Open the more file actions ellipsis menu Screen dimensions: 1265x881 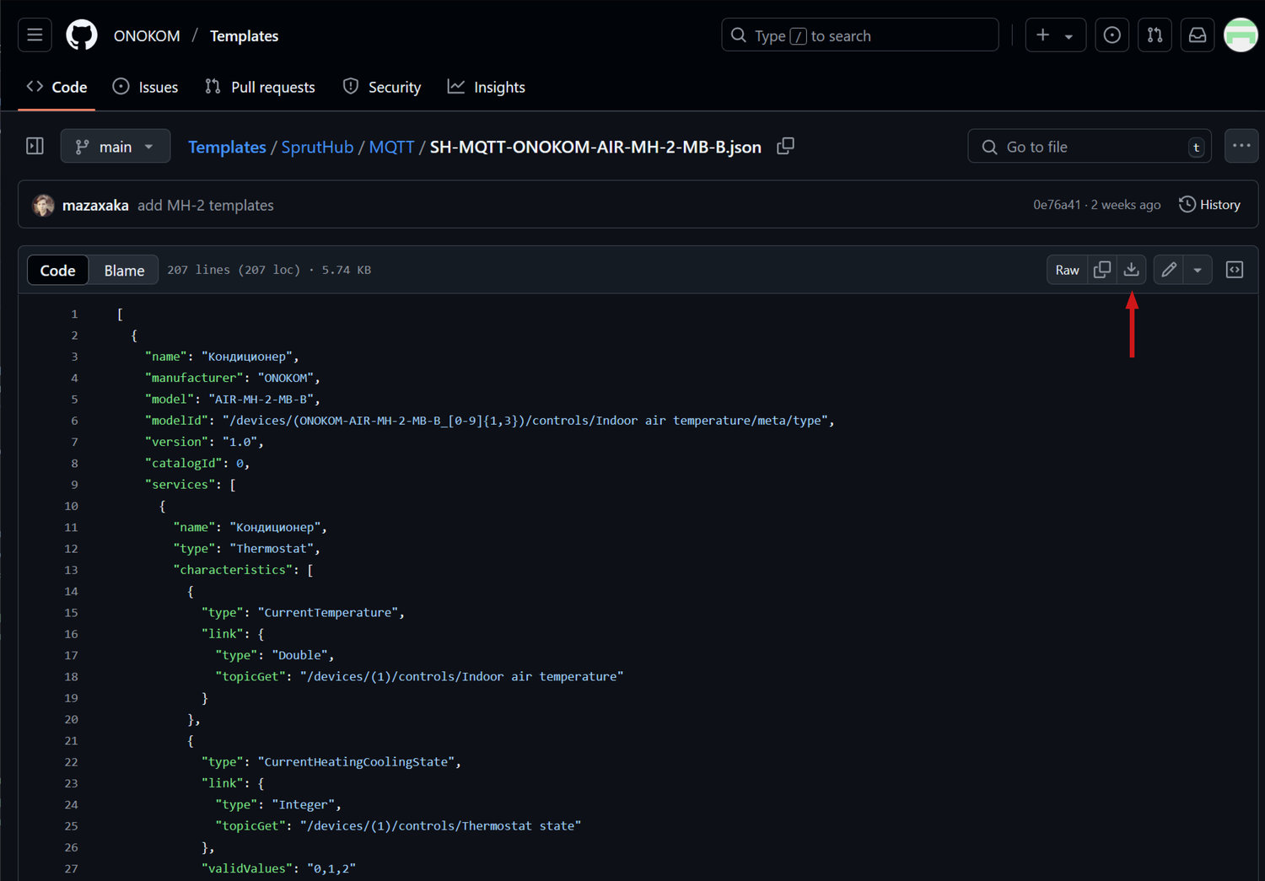(1241, 146)
